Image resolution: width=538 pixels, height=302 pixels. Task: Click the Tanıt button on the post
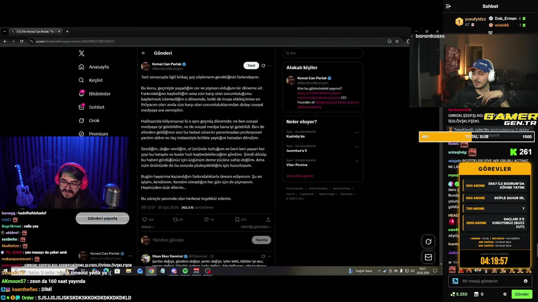(x=251, y=65)
